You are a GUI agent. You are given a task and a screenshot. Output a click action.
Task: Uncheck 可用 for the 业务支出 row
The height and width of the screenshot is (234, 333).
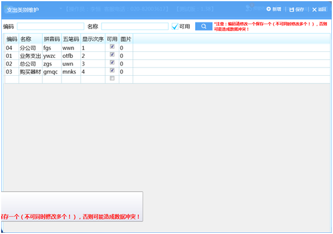(x=112, y=54)
